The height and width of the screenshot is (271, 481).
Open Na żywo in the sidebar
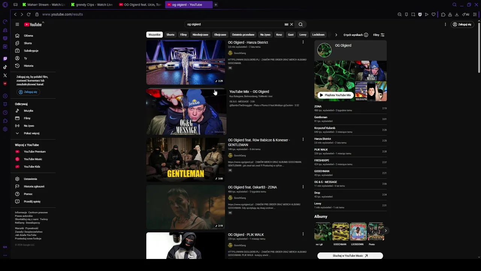[x=33, y=126]
